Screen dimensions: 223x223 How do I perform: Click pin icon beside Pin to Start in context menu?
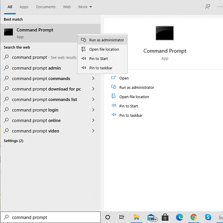click(84, 59)
